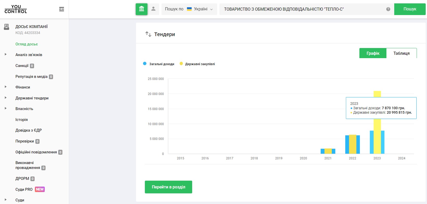Click the company dossier document icon
The width and height of the screenshot is (427, 204).
[7, 27]
